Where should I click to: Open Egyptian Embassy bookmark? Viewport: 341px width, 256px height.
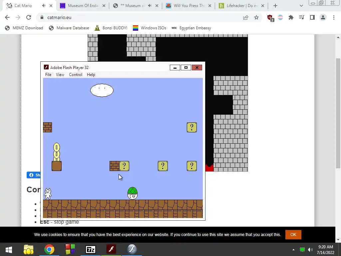(191, 28)
